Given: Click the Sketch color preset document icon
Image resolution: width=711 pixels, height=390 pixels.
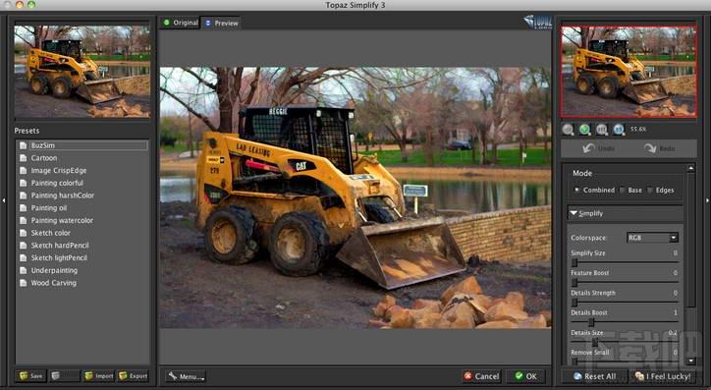Looking at the screenshot, I should pos(24,233).
